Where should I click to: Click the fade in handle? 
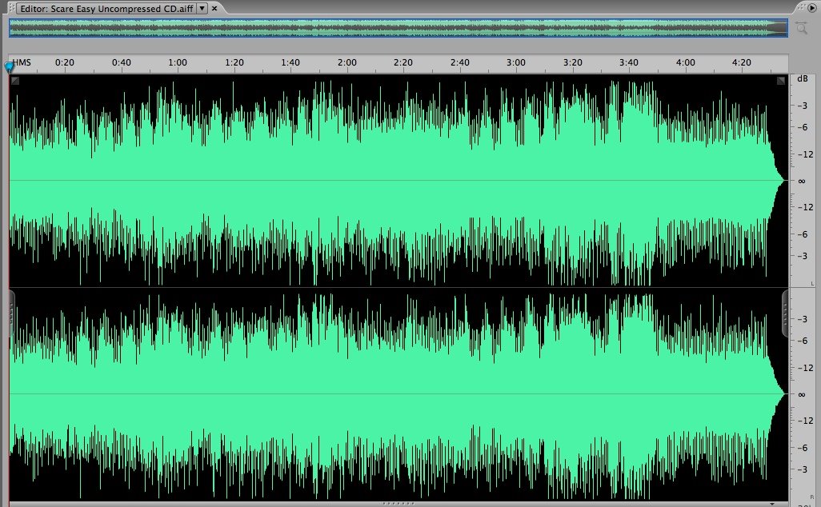(x=15, y=81)
